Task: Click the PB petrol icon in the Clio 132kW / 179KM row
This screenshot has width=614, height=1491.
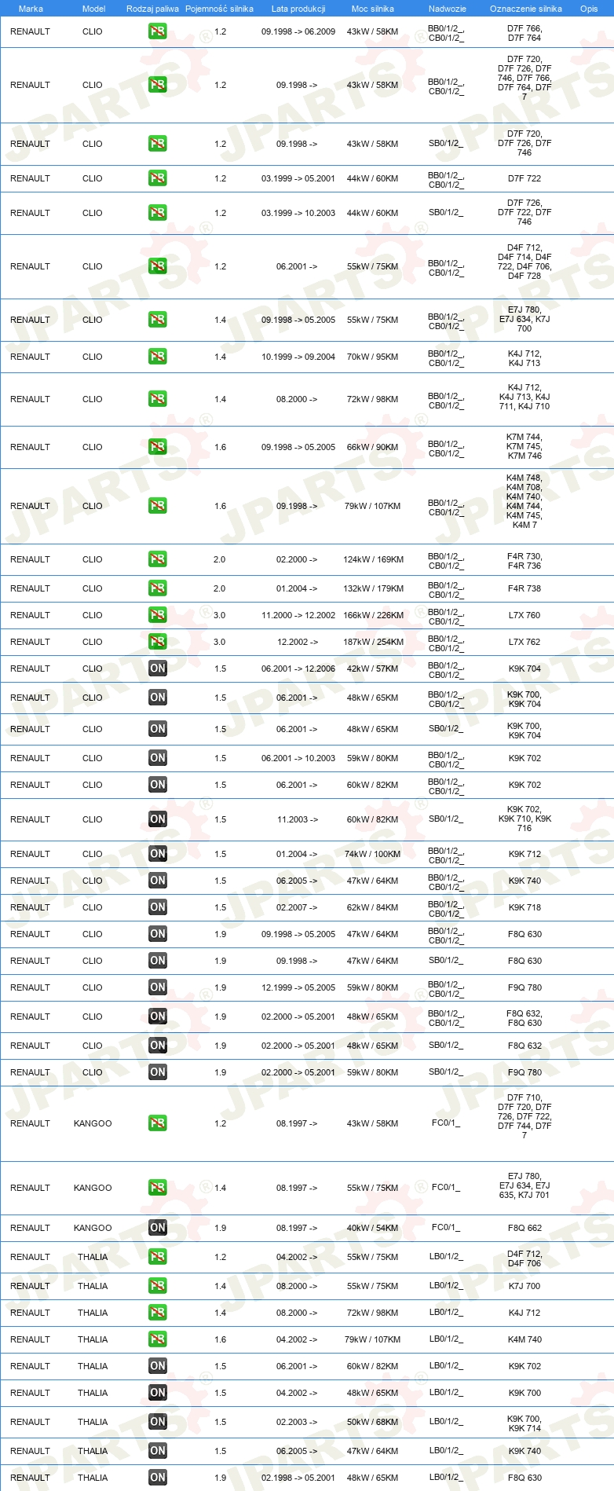Action: [x=157, y=588]
